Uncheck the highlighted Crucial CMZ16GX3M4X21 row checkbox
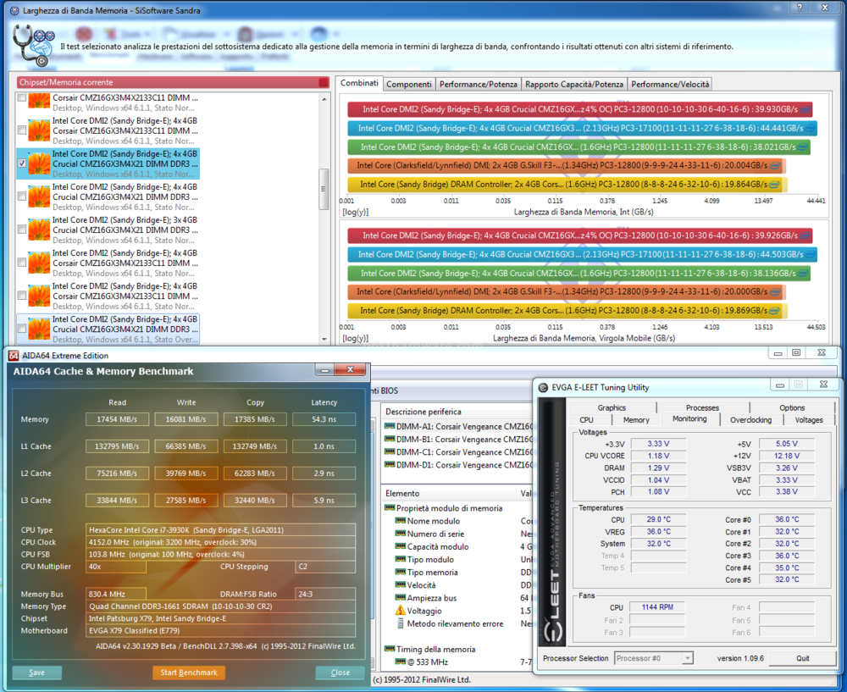 pyautogui.click(x=22, y=163)
